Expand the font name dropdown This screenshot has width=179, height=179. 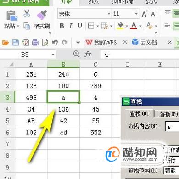pyautogui.click(x=109, y=14)
